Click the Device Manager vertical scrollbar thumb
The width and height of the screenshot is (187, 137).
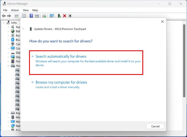(184, 61)
